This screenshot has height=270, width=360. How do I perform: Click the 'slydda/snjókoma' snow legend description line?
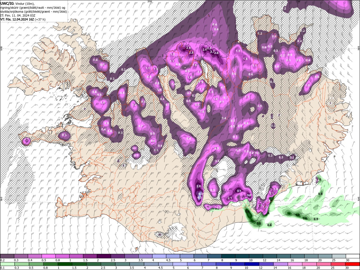(33, 12)
